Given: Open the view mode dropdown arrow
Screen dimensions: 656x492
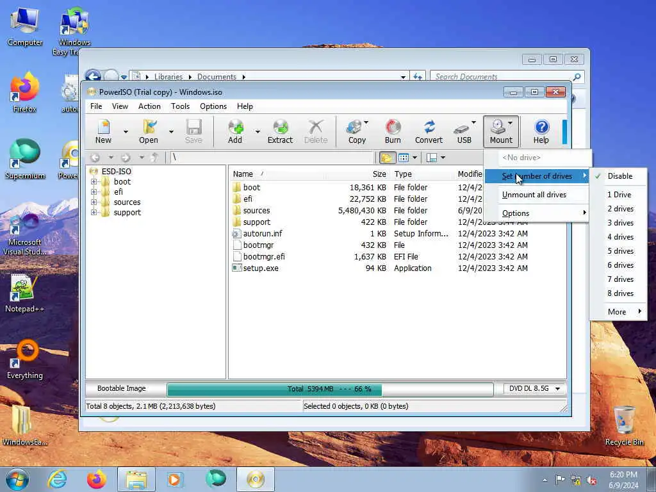Looking at the screenshot, I should point(414,158).
